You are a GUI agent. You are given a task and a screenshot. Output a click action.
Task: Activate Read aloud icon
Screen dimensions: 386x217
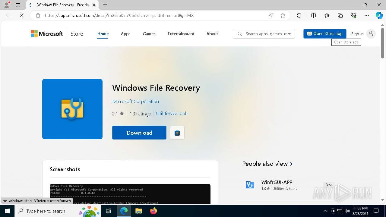pos(271,15)
